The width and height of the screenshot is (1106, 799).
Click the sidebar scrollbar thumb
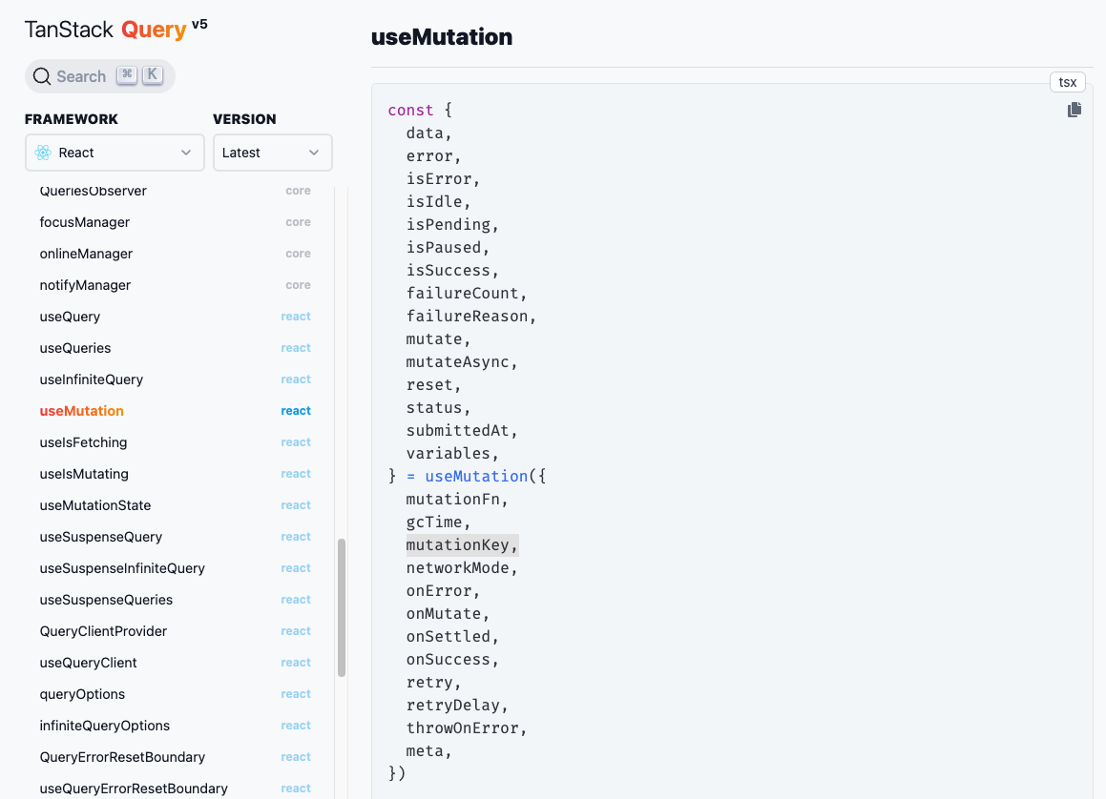(342, 607)
